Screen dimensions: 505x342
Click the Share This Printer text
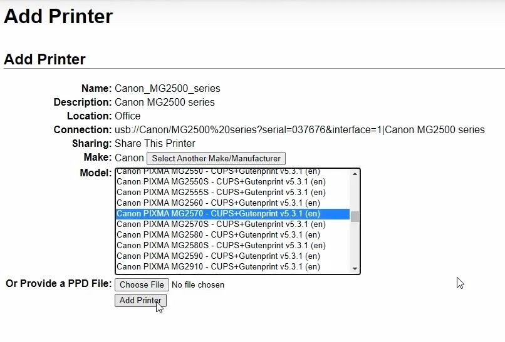155,143
